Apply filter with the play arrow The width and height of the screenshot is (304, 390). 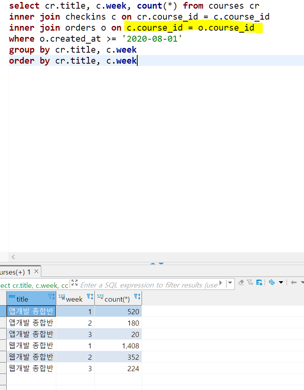coord(221,283)
